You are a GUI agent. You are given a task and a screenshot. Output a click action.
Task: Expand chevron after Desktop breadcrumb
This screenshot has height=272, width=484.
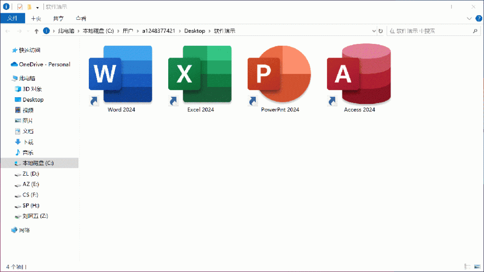click(x=209, y=31)
